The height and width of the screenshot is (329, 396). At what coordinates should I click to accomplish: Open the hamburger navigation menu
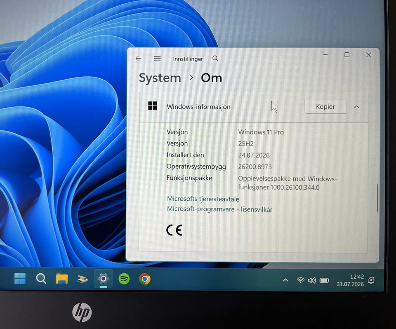coord(157,59)
